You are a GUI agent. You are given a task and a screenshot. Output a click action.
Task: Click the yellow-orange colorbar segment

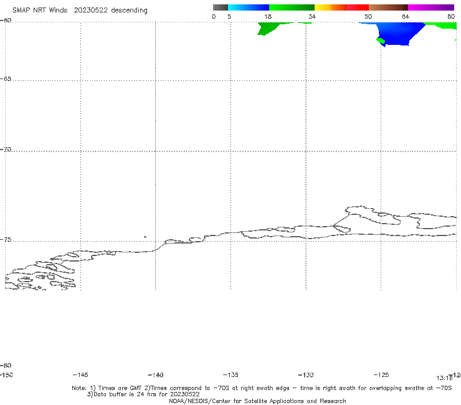tap(331, 7)
